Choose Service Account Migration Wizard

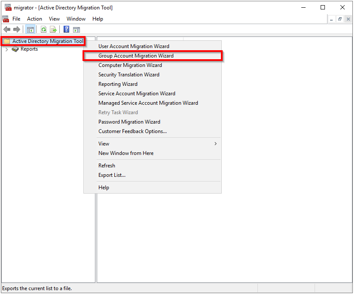coord(153,94)
